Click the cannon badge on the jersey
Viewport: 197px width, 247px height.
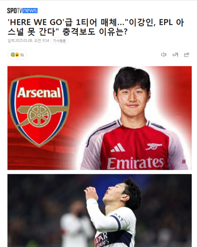[154, 146]
